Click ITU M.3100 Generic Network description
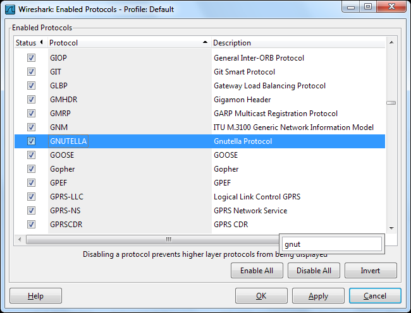The image size is (411, 313). (x=293, y=127)
